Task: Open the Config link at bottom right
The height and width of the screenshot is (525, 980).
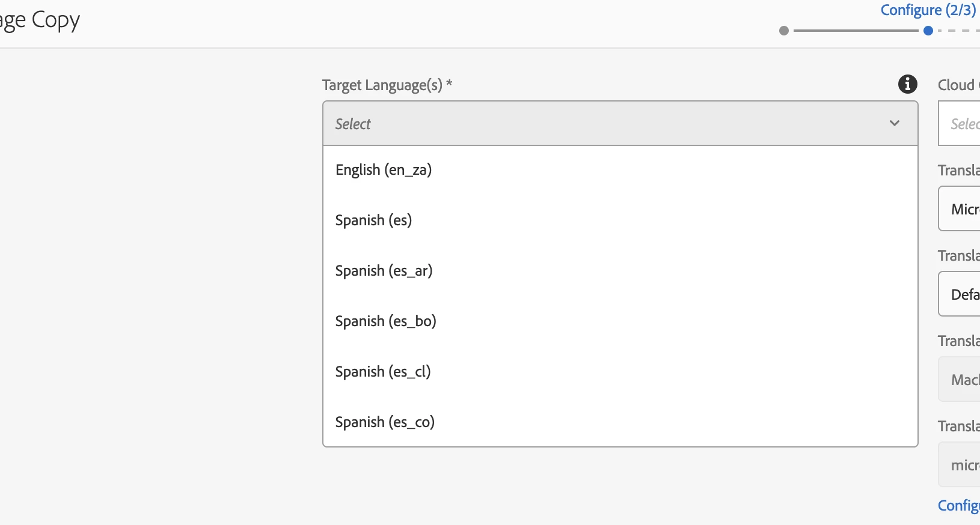Action: point(958,506)
